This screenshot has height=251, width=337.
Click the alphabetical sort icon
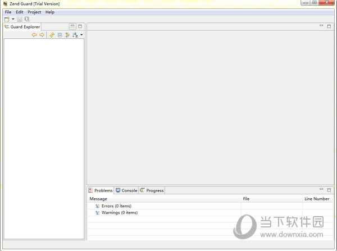75,35
